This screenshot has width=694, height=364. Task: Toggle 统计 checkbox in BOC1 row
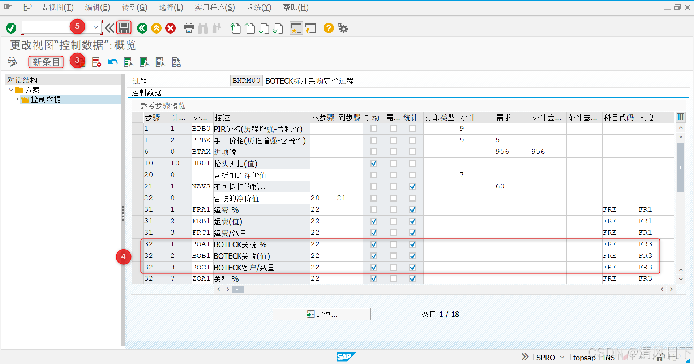(x=412, y=268)
